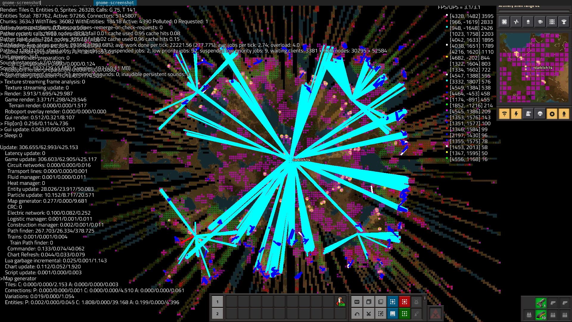572x322 pixels.
Task: Toggle turret range overlay on minimap
Action: pyautogui.click(x=528, y=114)
